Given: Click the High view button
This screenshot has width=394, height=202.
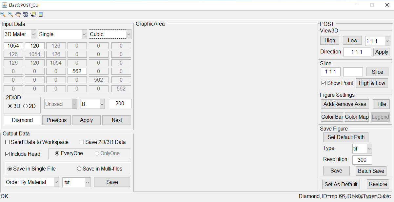Looking at the screenshot, I should coord(330,41).
